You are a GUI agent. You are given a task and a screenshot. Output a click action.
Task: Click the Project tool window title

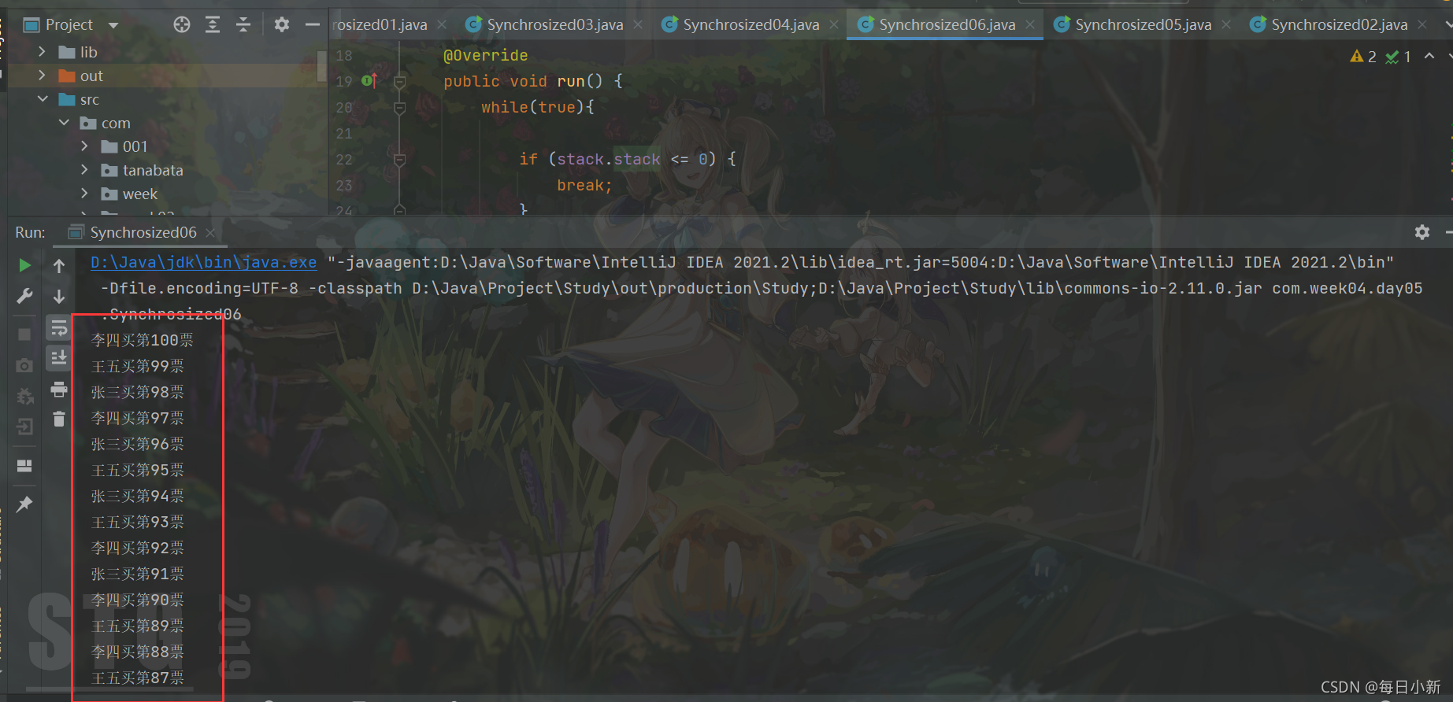point(69,25)
